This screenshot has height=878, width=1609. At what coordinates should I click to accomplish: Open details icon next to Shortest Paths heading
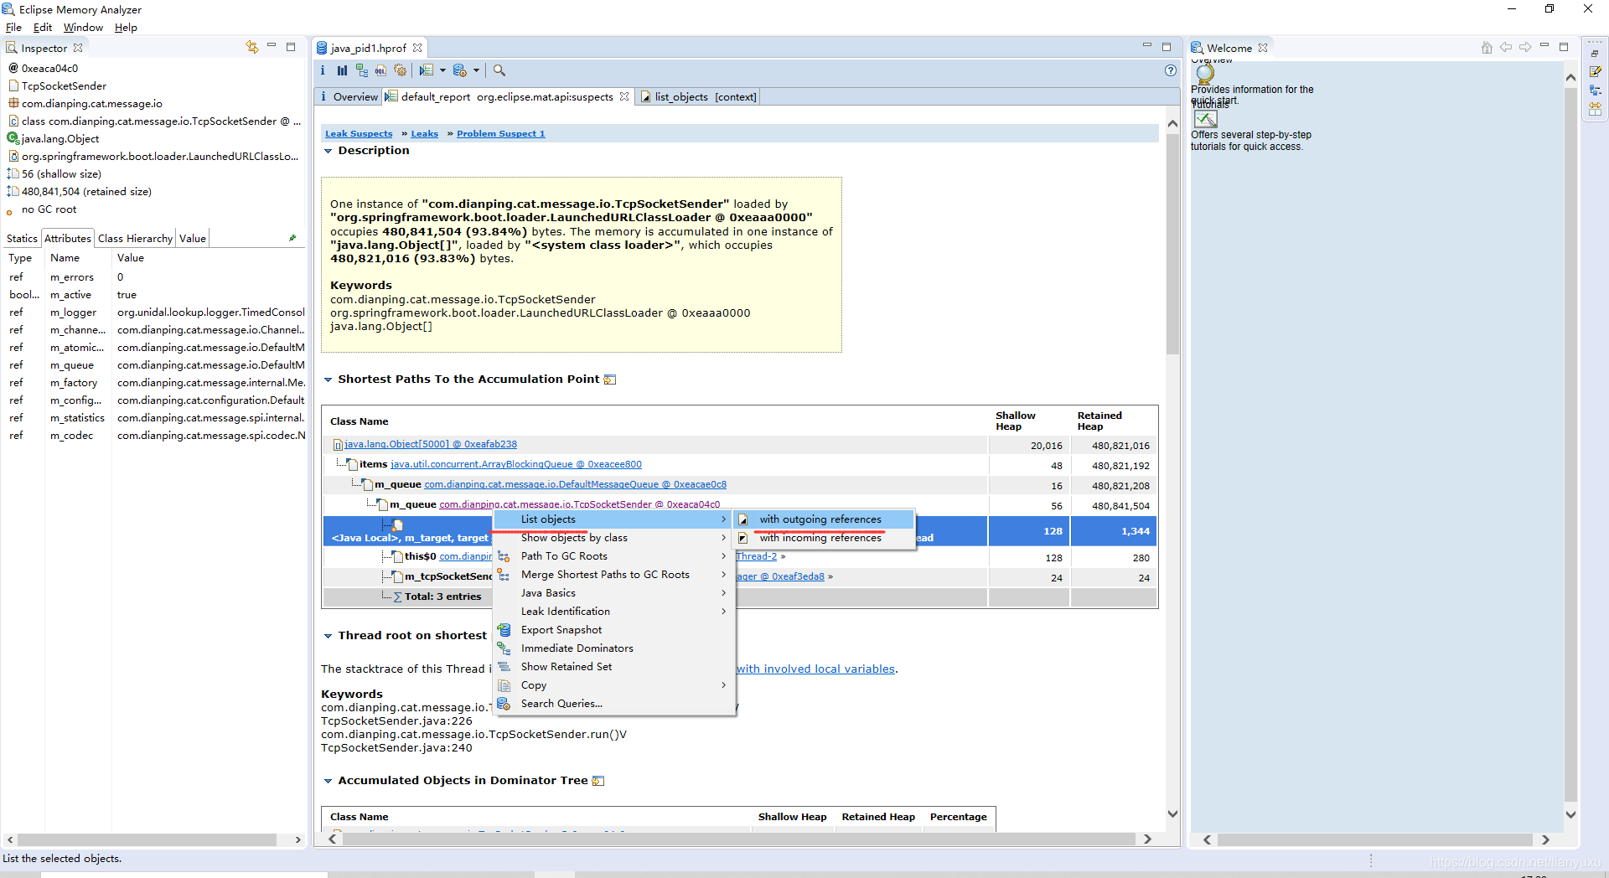click(610, 380)
